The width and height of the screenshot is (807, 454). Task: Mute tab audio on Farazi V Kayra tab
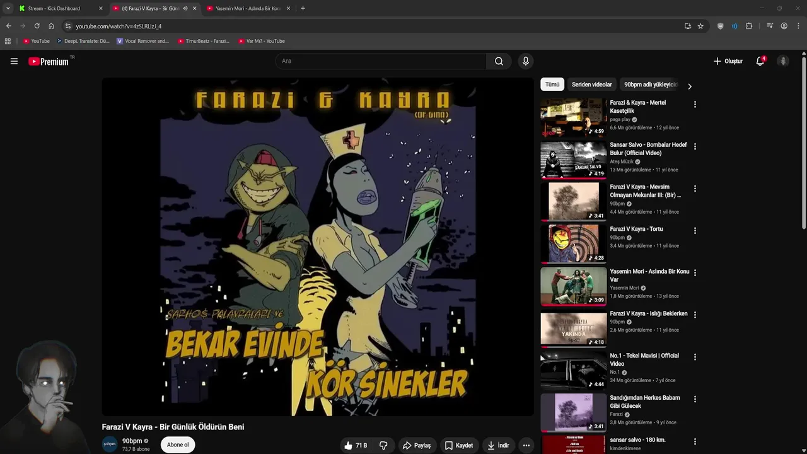click(x=185, y=8)
